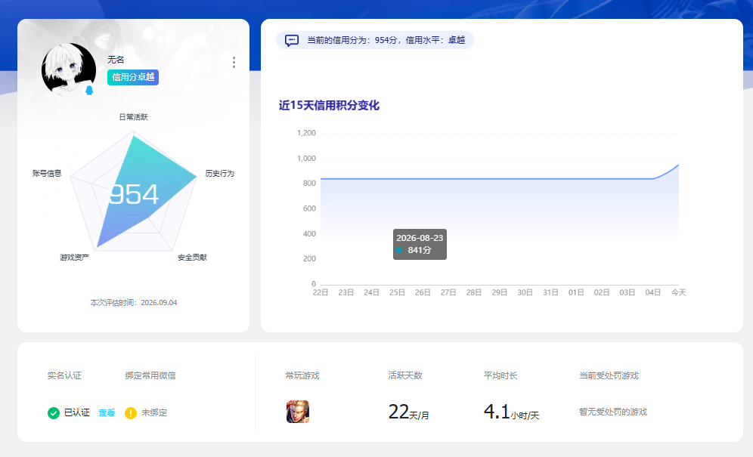Screen dimensions: 753x457
Task: Click the anime profile avatar
Action: pos(68,69)
